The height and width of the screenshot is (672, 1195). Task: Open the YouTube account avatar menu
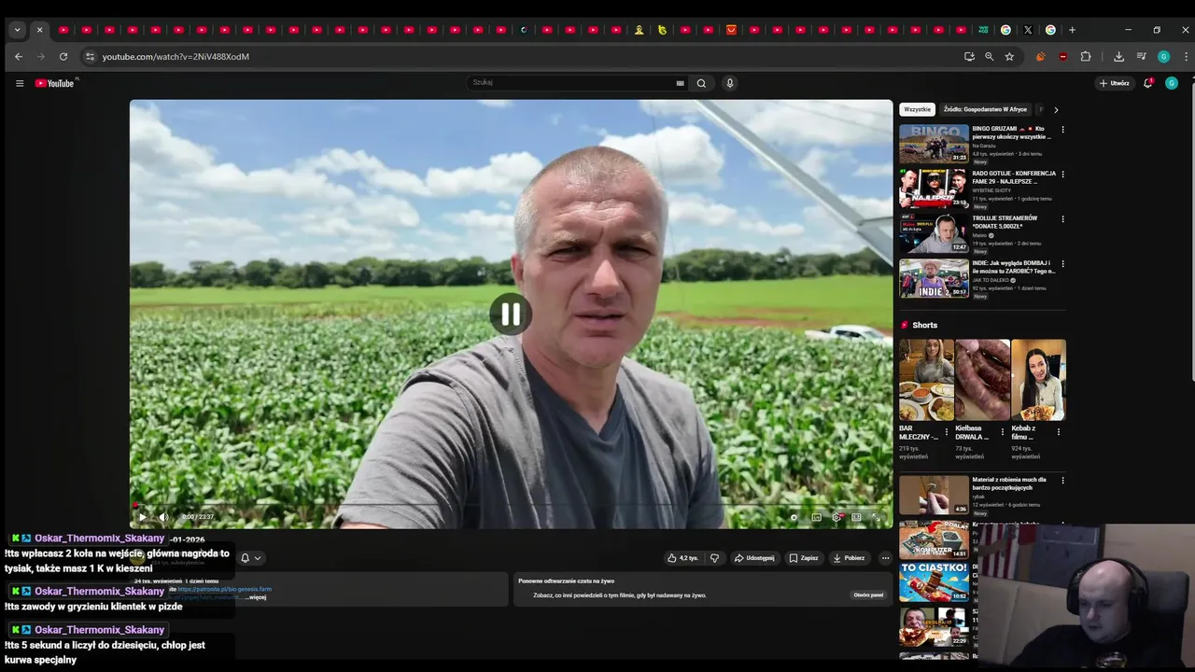(x=1172, y=83)
